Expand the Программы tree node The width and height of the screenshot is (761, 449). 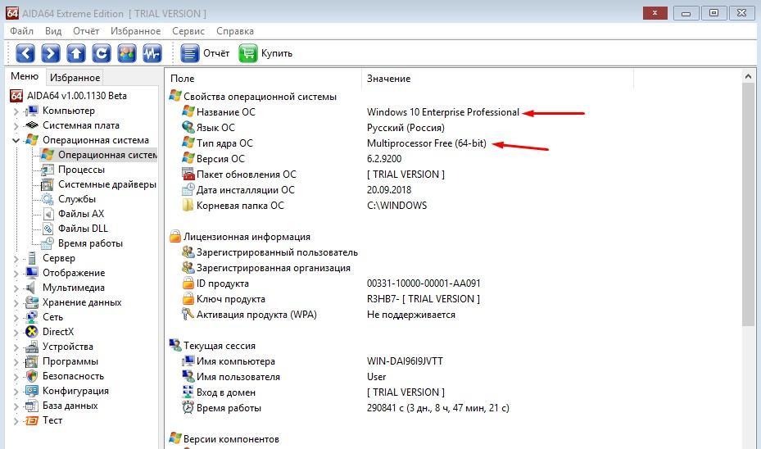(x=16, y=361)
